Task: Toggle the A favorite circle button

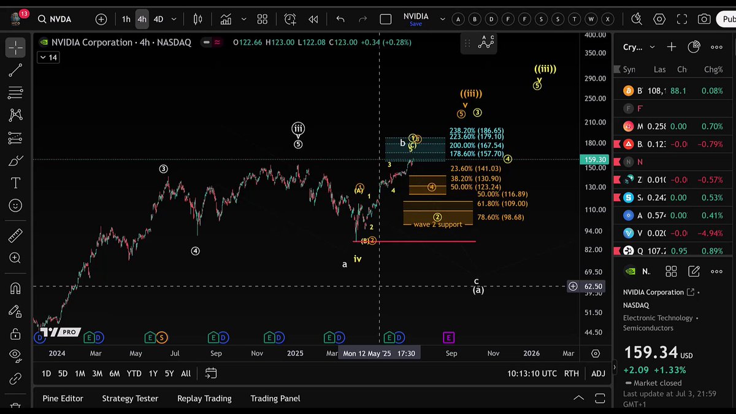Action: tap(459, 19)
